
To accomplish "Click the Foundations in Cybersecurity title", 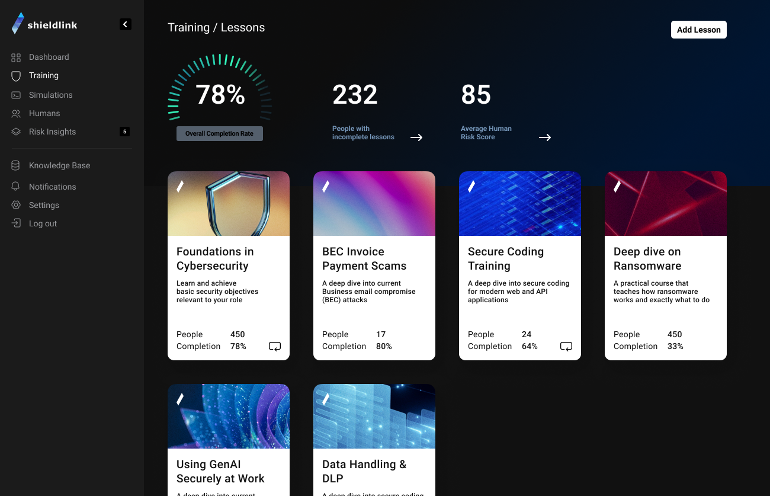I will [215, 259].
